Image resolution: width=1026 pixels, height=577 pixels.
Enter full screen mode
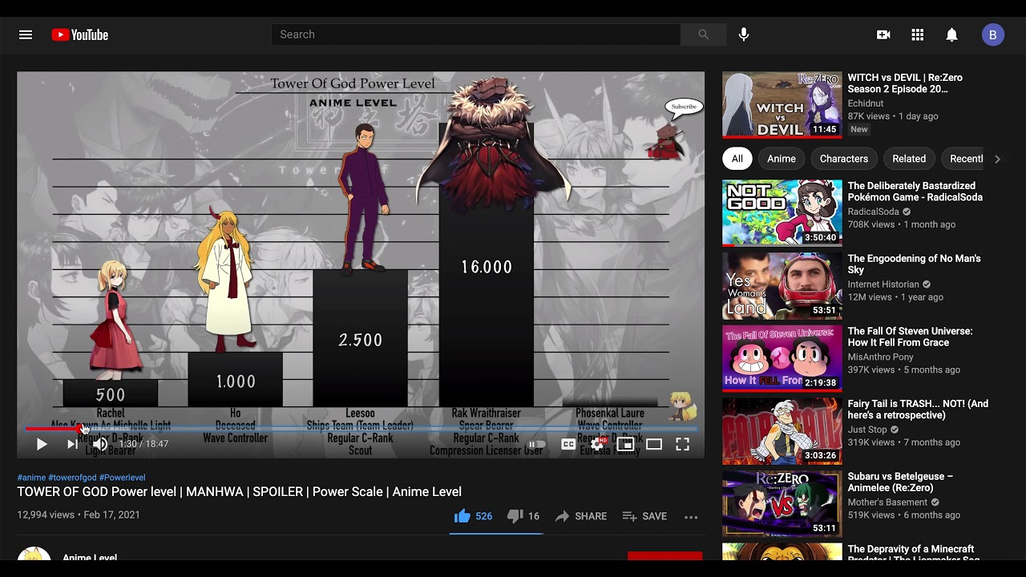pyautogui.click(x=683, y=444)
